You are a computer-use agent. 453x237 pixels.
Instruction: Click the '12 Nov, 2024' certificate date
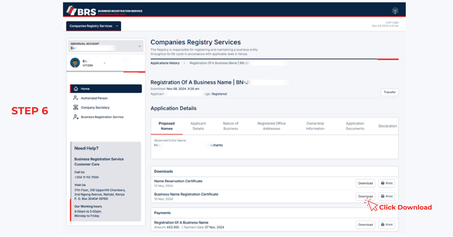click(164, 186)
